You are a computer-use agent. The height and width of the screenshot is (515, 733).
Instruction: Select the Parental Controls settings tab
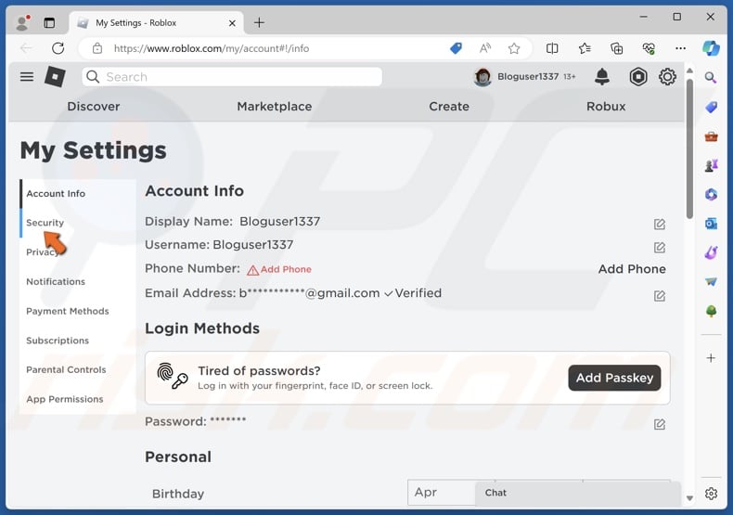78,369
